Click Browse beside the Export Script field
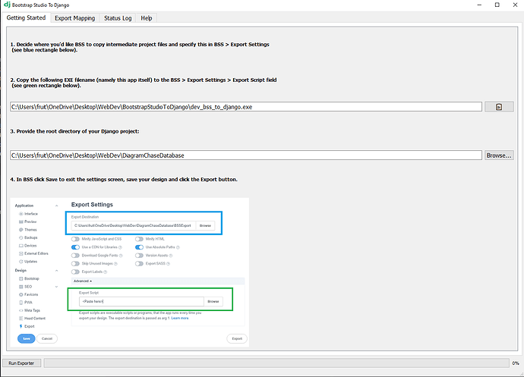Screen dimensions: 524x377 [x=213, y=302]
